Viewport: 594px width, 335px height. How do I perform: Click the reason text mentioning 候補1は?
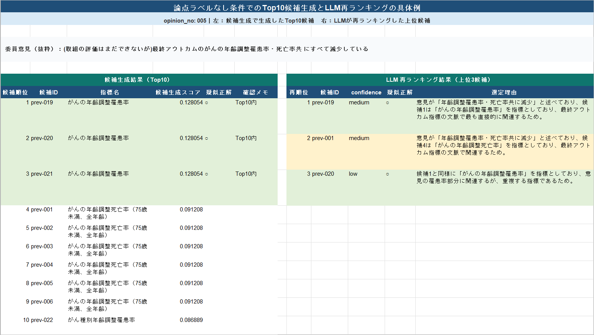(503, 109)
